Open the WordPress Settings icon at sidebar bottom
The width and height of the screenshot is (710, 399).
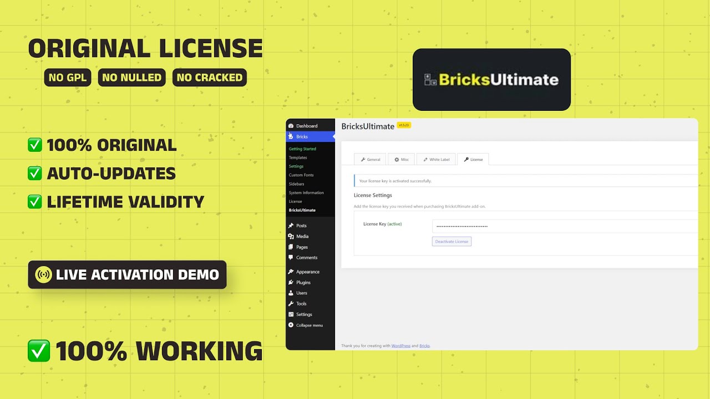click(x=291, y=314)
